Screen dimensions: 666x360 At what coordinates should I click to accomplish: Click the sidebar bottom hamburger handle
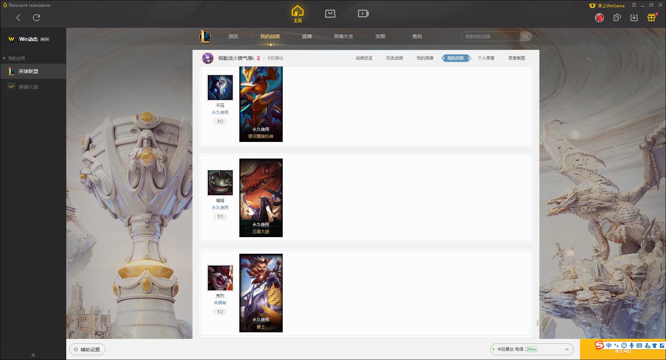[33, 355]
